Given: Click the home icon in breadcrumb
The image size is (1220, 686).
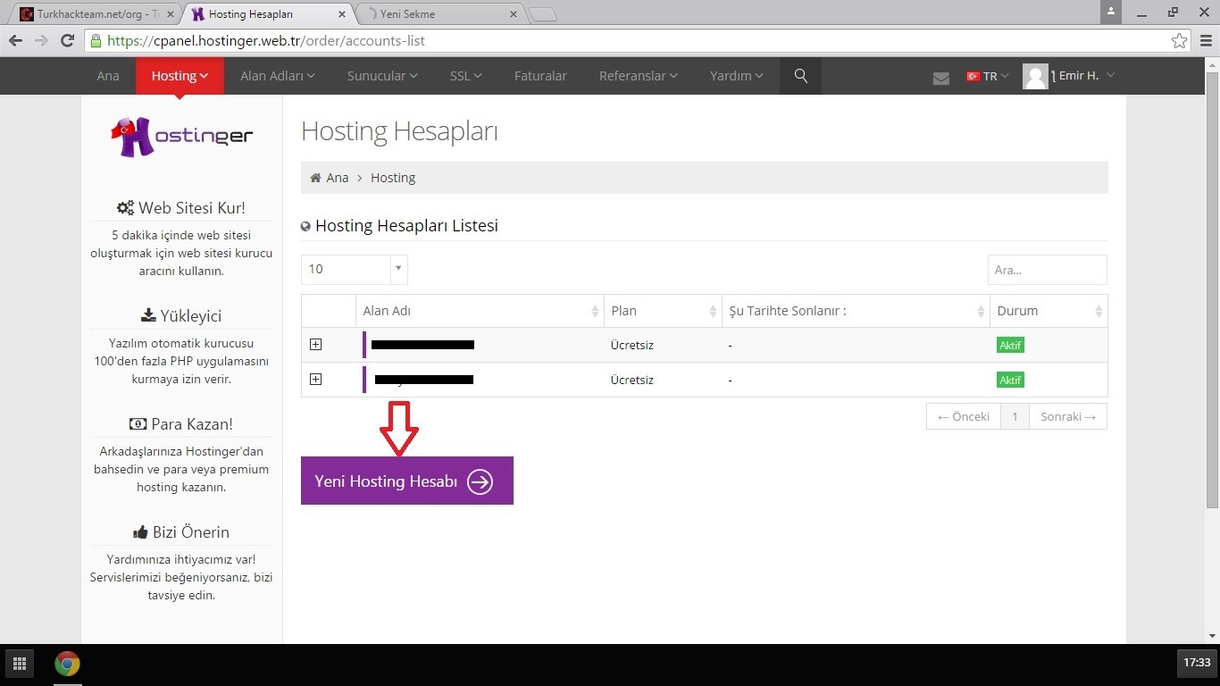Looking at the screenshot, I should click(x=315, y=178).
